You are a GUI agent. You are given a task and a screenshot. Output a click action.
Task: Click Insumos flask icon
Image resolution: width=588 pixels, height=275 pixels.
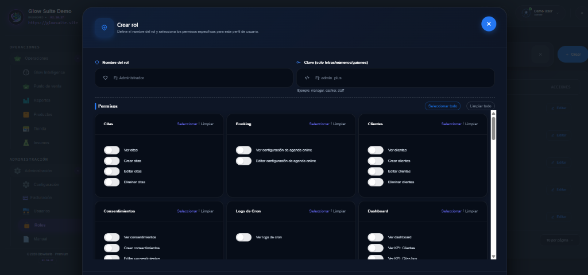26,142
